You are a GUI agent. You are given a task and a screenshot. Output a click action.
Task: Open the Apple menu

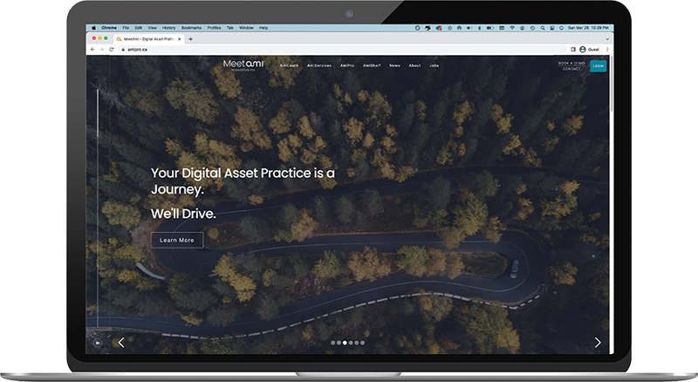[92, 28]
